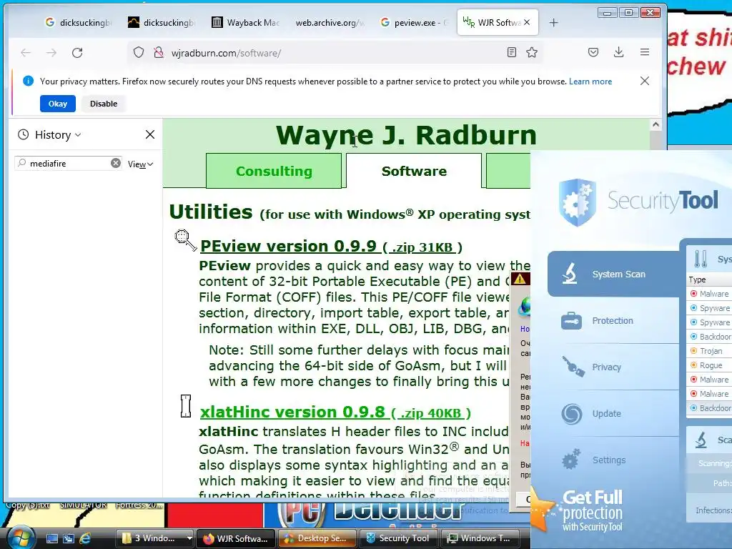Close the WJR Software tab
Screen dimensions: 732x549
coord(527,22)
